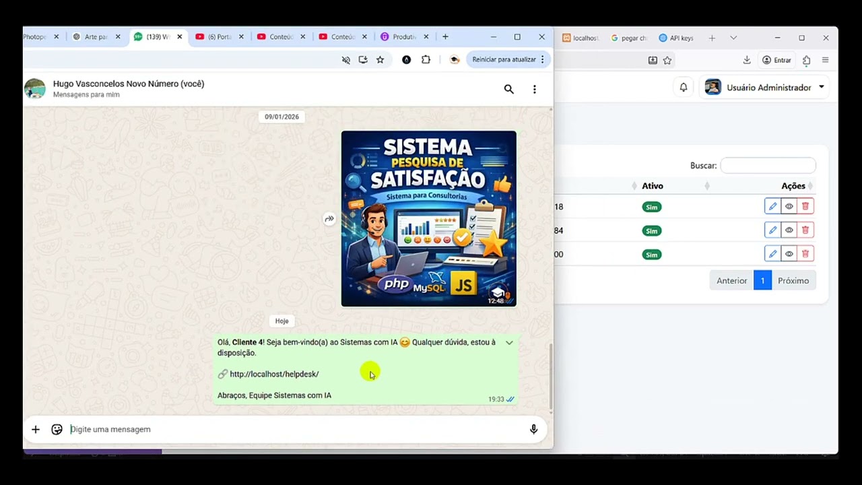Edit the row ending in 84
The height and width of the screenshot is (485, 862).
click(x=772, y=230)
